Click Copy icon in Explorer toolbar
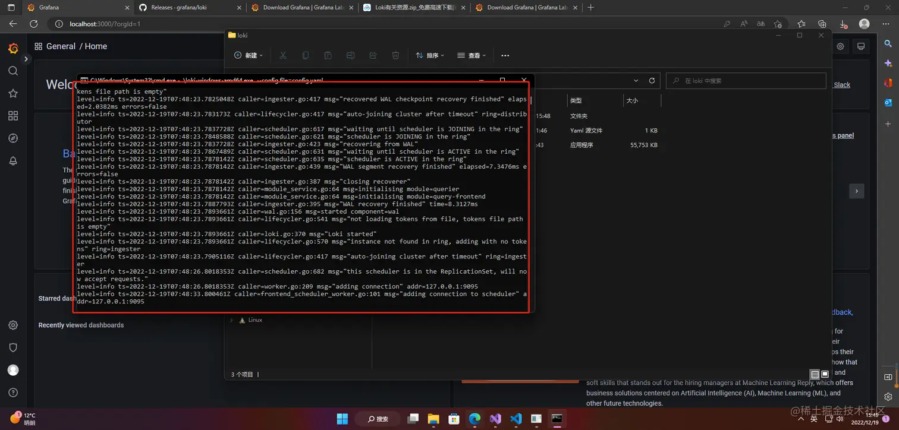The image size is (899, 430). (306, 55)
